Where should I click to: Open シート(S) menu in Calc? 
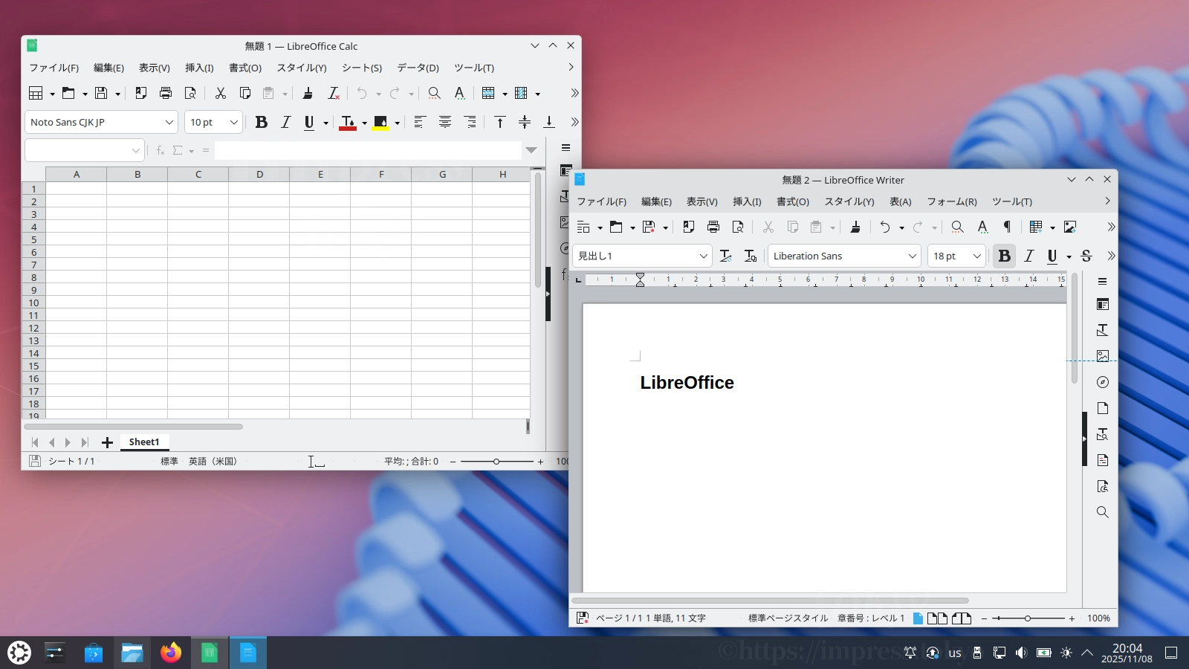click(x=362, y=68)
